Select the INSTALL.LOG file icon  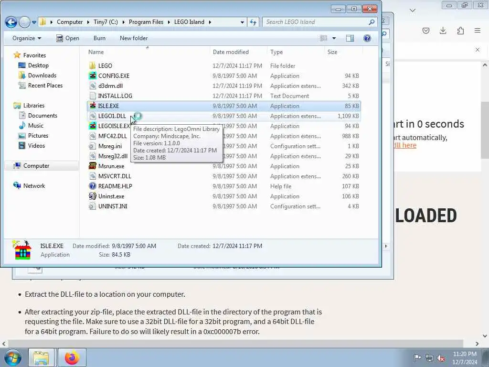click(92, 96)
